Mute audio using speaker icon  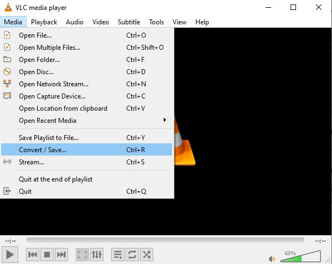pos(272,258)
